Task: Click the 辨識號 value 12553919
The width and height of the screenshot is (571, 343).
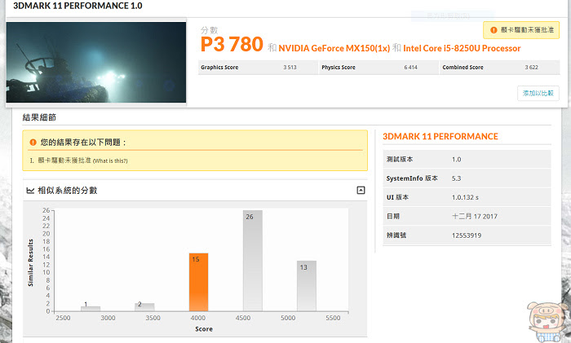Action: click(467, 235)
